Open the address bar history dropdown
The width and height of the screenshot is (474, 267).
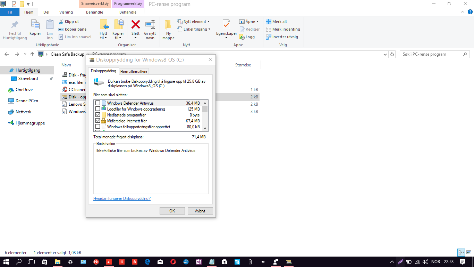(385, 55)
